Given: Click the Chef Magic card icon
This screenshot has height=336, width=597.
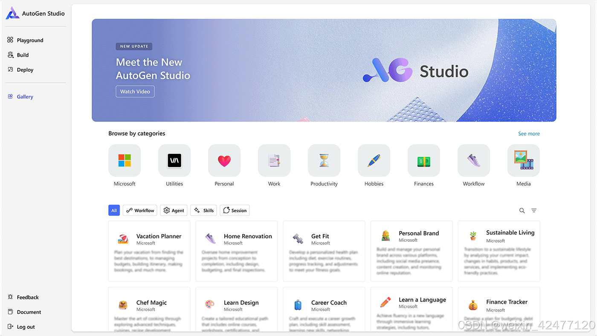Looking at the screenshot, I should pos(123,305).
